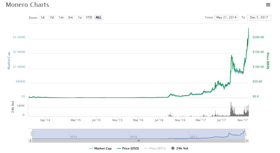The image size is (280, 153).
Task: Click the navigator right scroll arrow
Action: click(x=247, y=141)
